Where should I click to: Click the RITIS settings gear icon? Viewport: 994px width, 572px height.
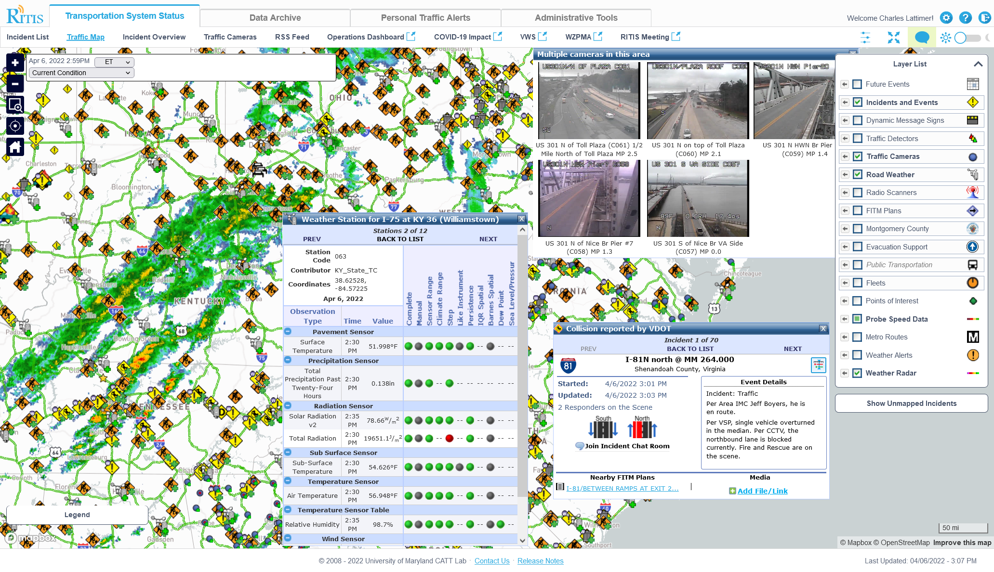click(x=946, y=18)
